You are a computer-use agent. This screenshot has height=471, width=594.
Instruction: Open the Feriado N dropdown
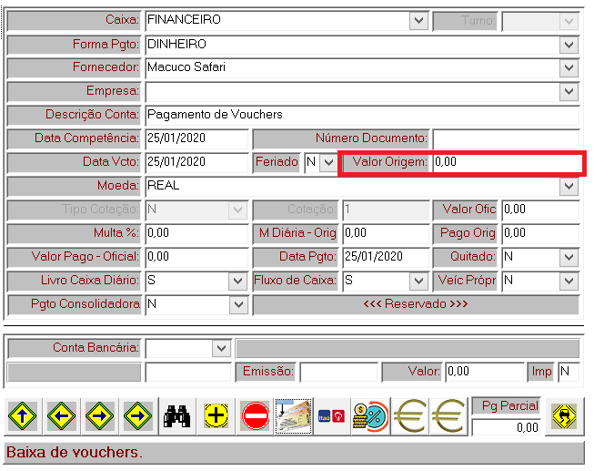click(328, 162)
